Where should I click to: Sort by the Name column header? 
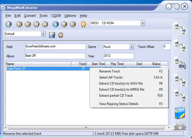click(39, 64)
